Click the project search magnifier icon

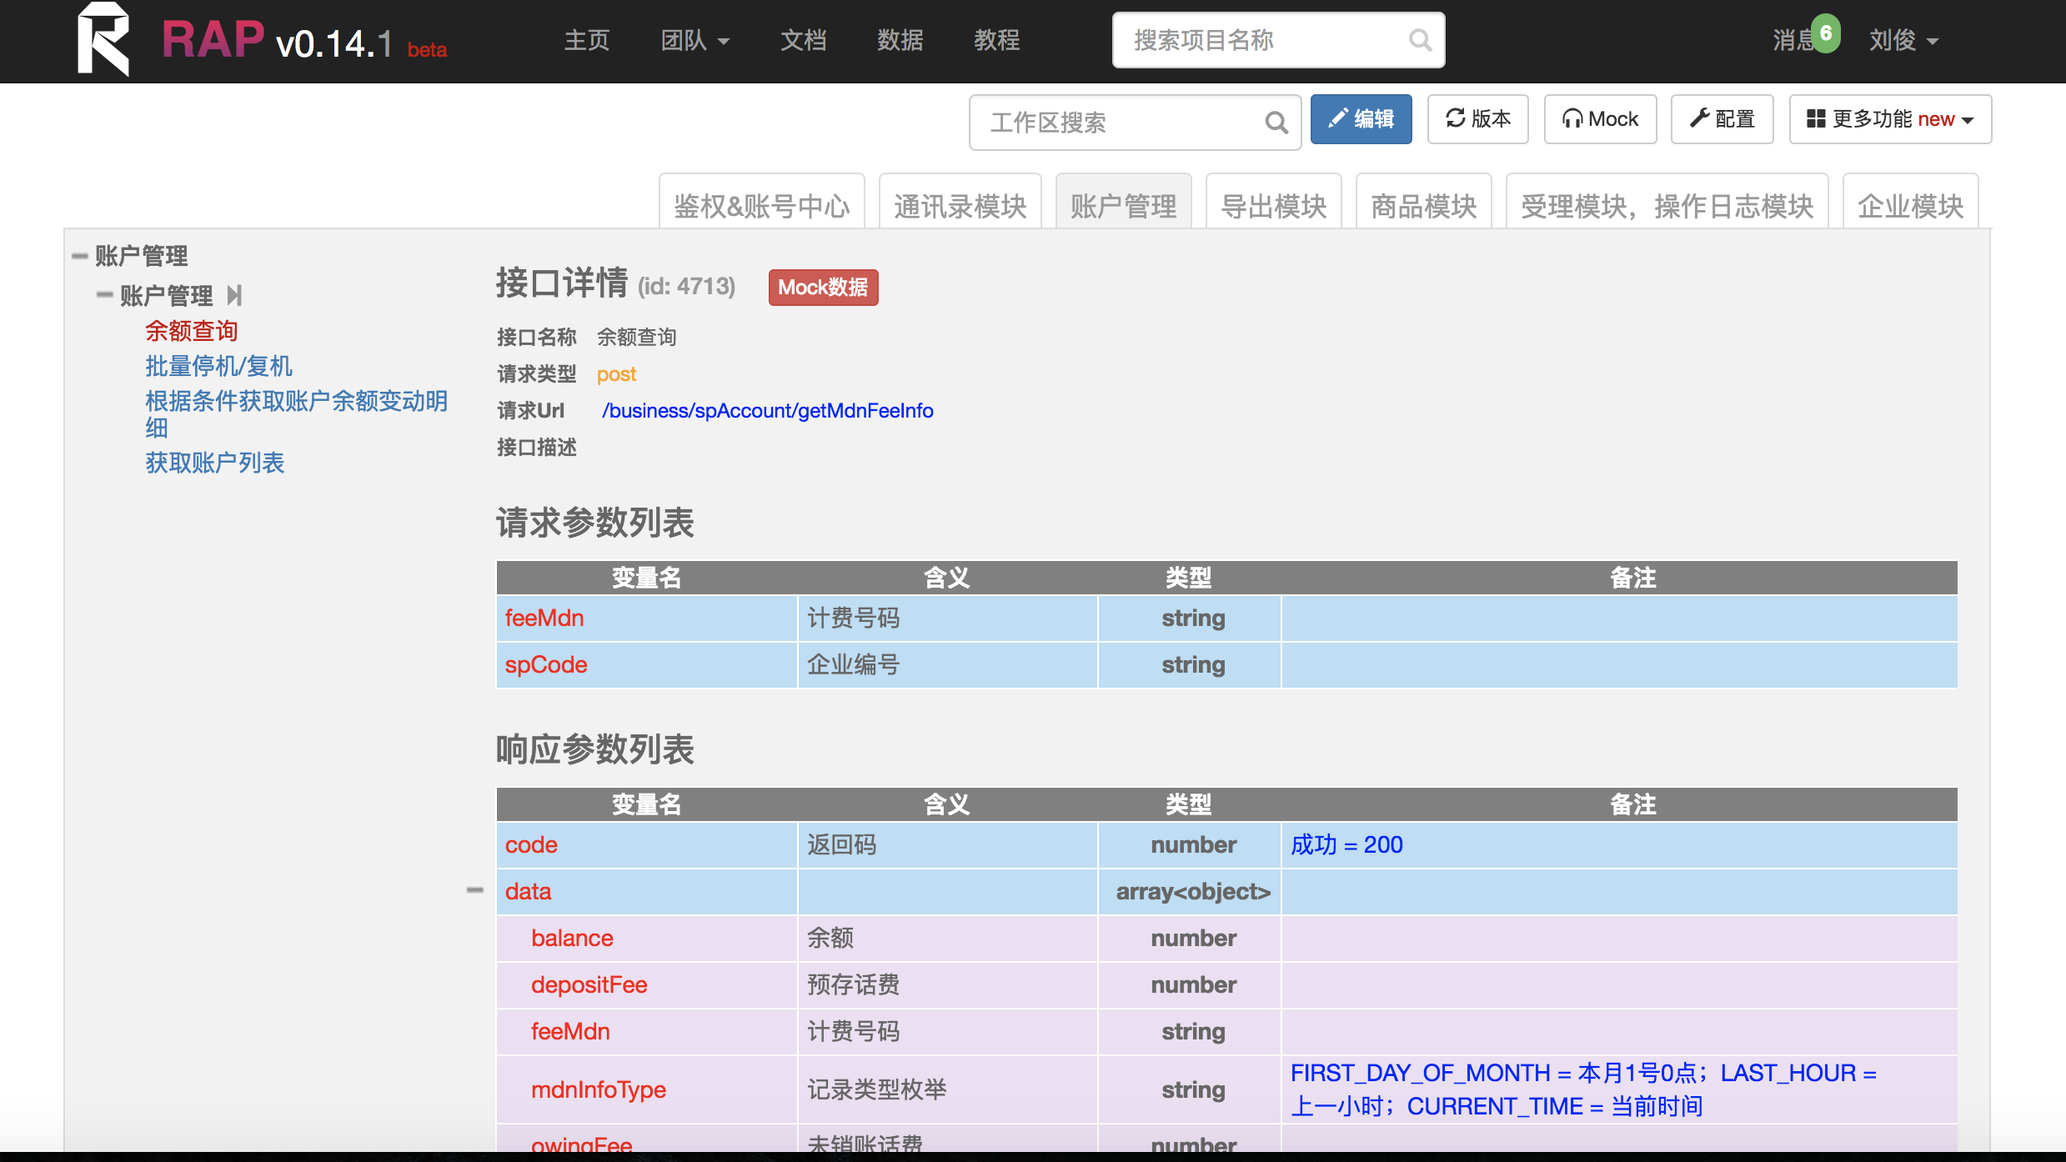1420,40
